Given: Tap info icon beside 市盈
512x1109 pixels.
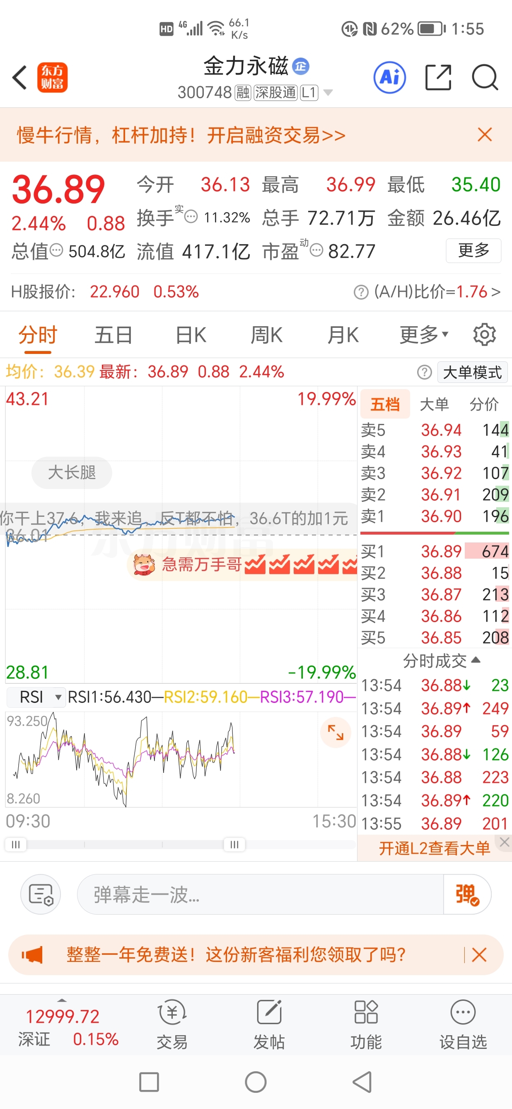Looking at the screenshot, I should pos(316,250).
